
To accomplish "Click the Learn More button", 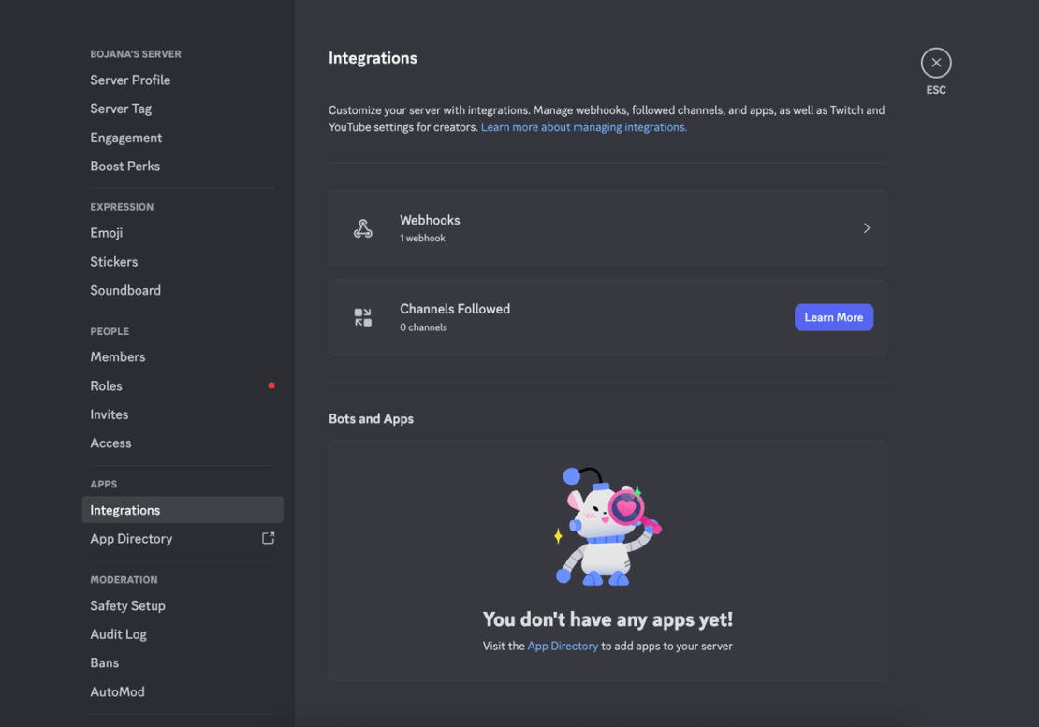I will pos(833,316).
